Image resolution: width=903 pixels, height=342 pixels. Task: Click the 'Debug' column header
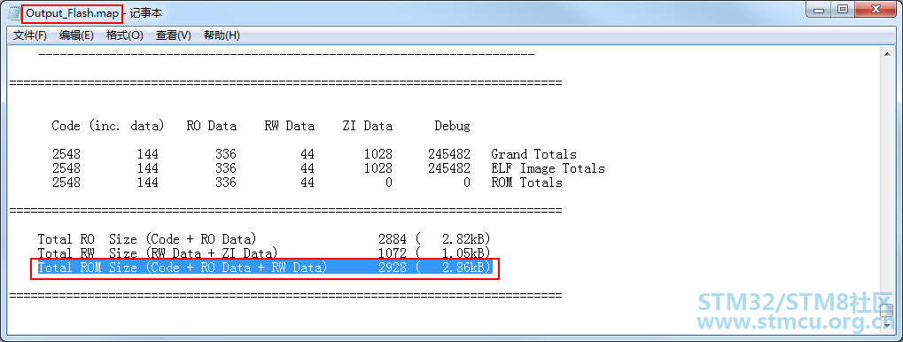click(452, 126)
